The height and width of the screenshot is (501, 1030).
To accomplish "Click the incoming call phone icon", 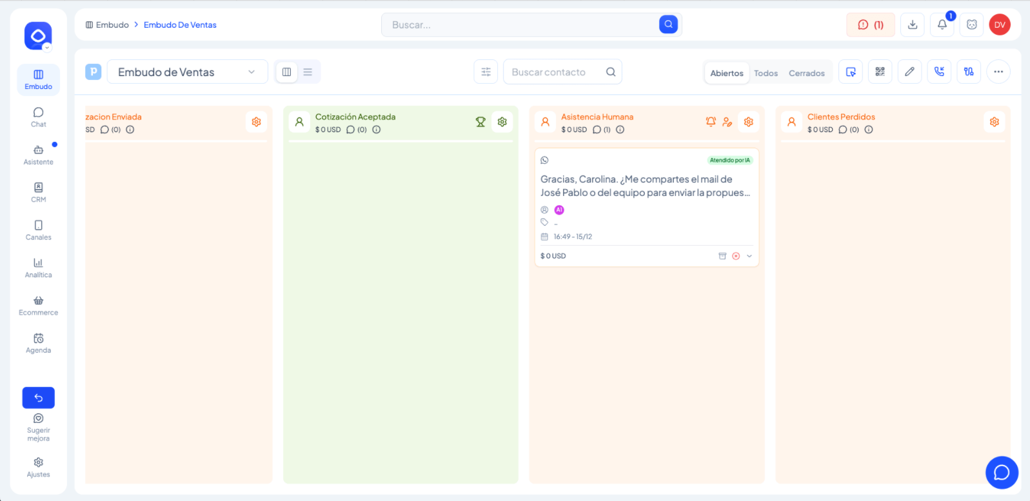I will 939,72.
